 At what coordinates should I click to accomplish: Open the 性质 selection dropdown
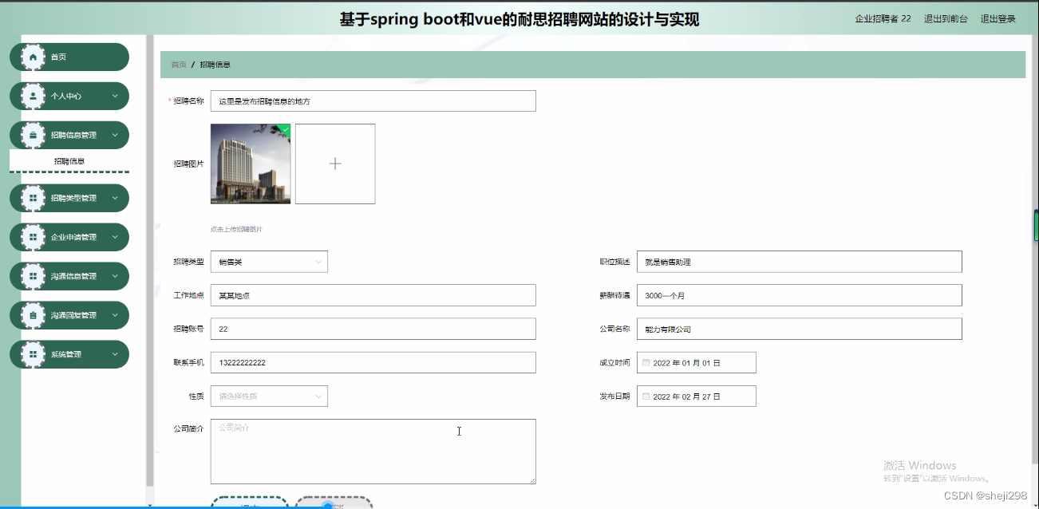click(x=269, y=396)
